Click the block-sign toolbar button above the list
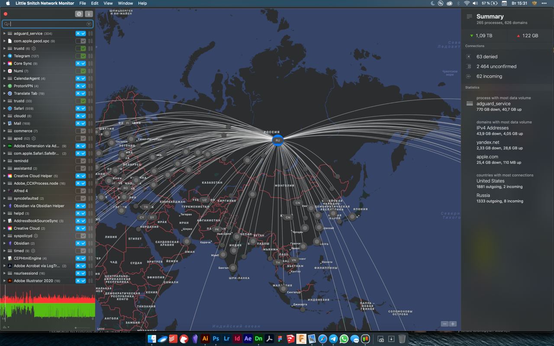 point(79,14)
